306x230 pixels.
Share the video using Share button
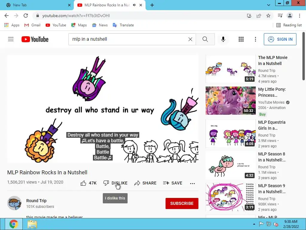pos(146,183)
